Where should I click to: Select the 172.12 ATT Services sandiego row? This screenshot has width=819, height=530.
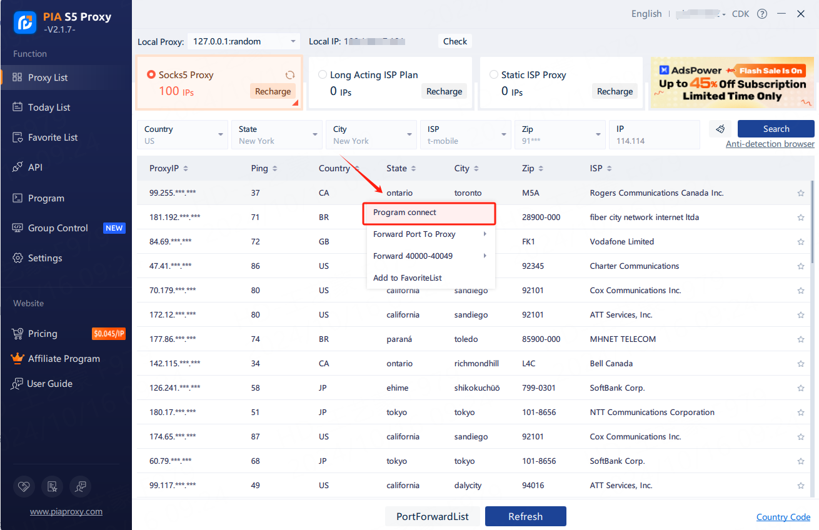point(473,315)
